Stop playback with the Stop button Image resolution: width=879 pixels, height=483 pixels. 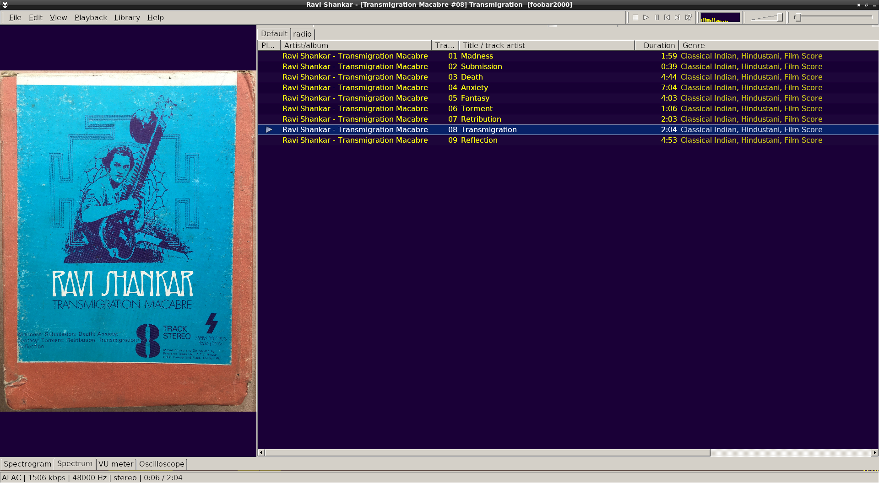pyautogui.click(x=635, y=17)
